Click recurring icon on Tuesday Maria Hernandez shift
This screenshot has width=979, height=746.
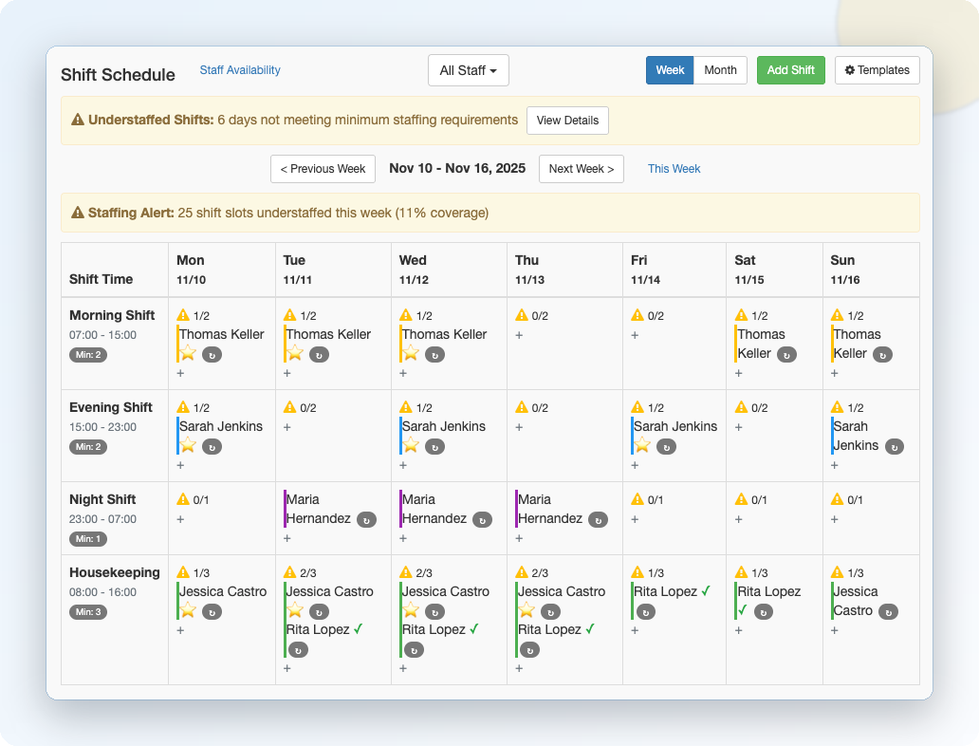(x=366, y=520)
